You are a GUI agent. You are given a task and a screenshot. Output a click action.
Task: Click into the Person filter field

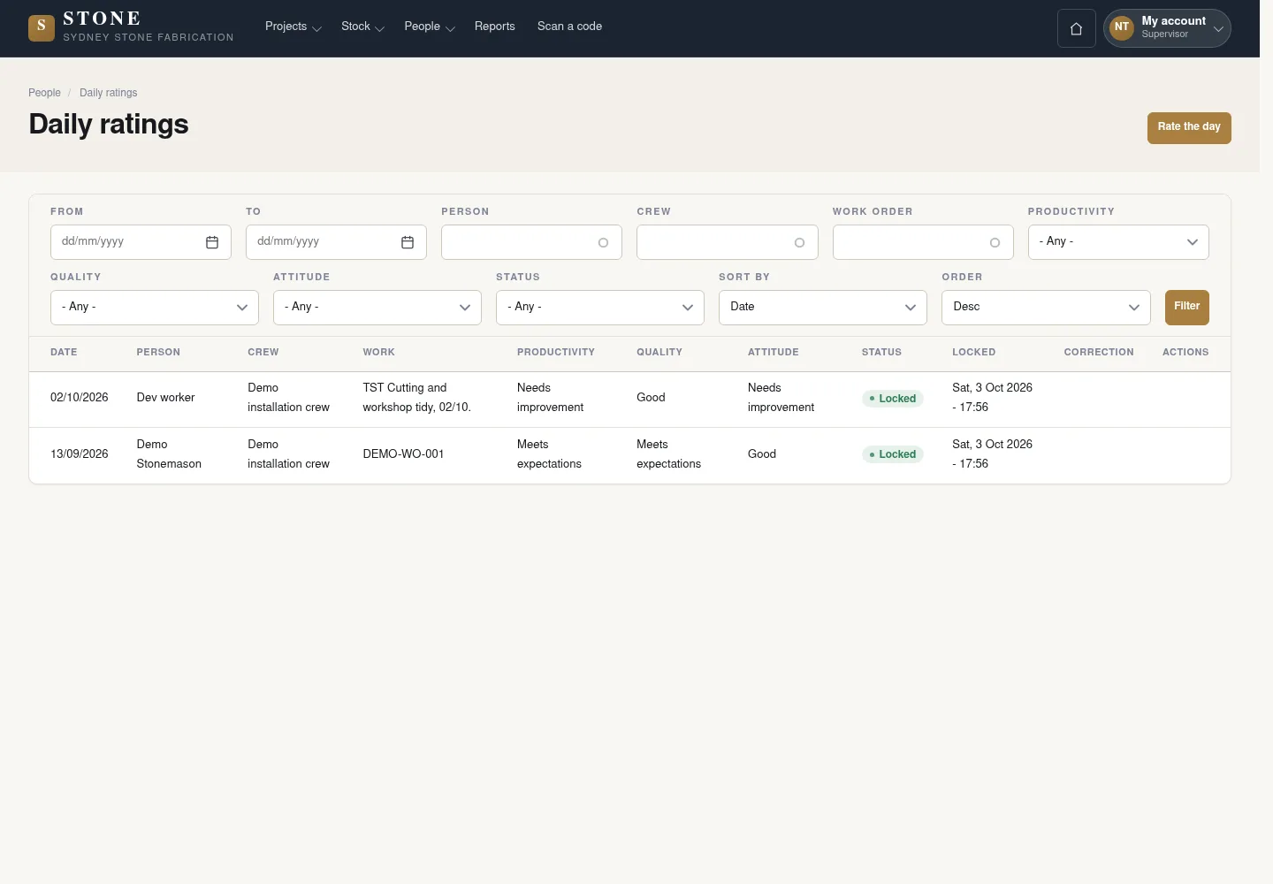point(531,242)
